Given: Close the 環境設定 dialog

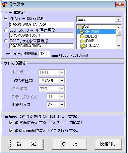Looking at the screenshot, I should point(120,4).
